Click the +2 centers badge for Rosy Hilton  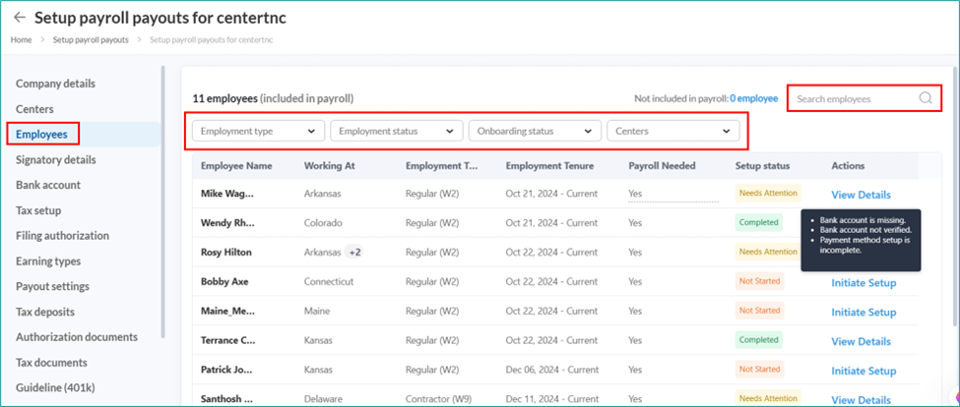pos(354,252)
